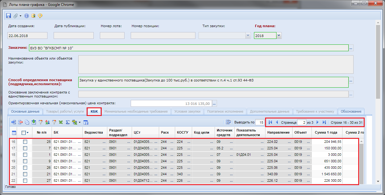The image size is (385, 195).
Task: Click the delete row icon with red bar
Action: click(x=20, y=122)
